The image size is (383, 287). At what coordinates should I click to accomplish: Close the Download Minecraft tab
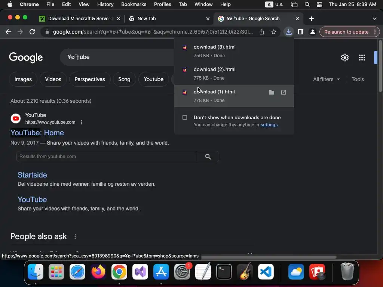[119, 19]
